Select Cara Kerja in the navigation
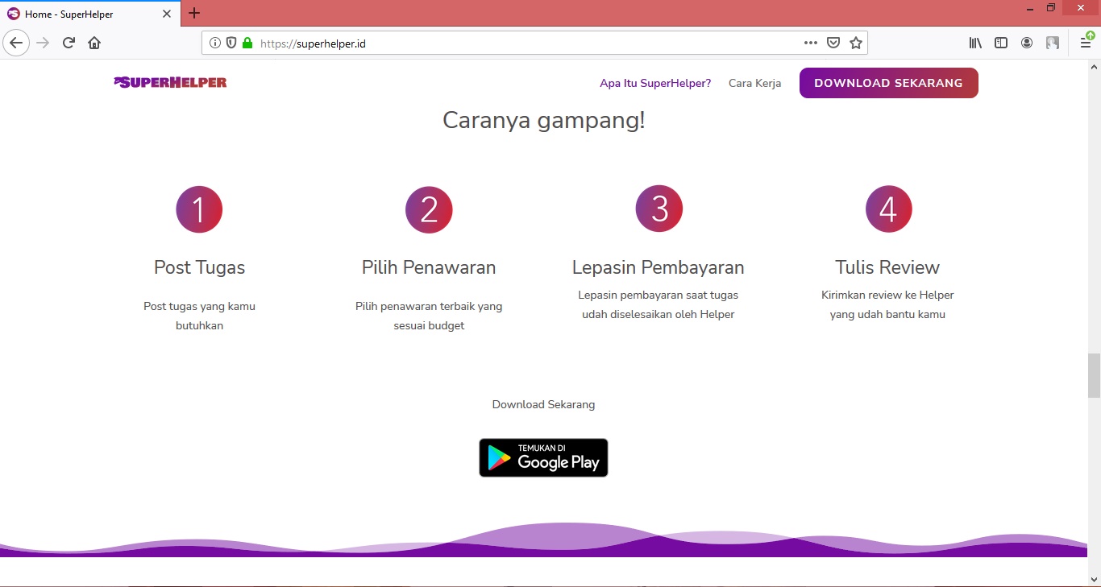1101x587 pixels. [x=754, y=83]
